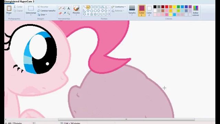Open the Pinceles dropdown arrow
Screen dimensions: 220x124
(76, 15)
